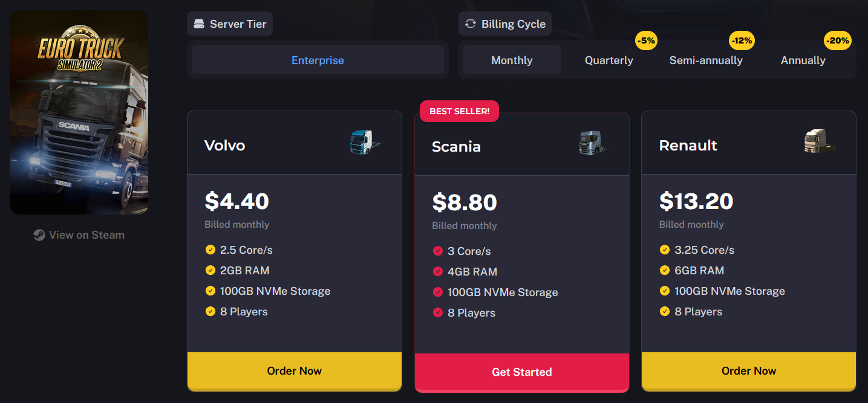Order the Renault plan now
This screenshot has width=868, height=403.
pos(749,371)
